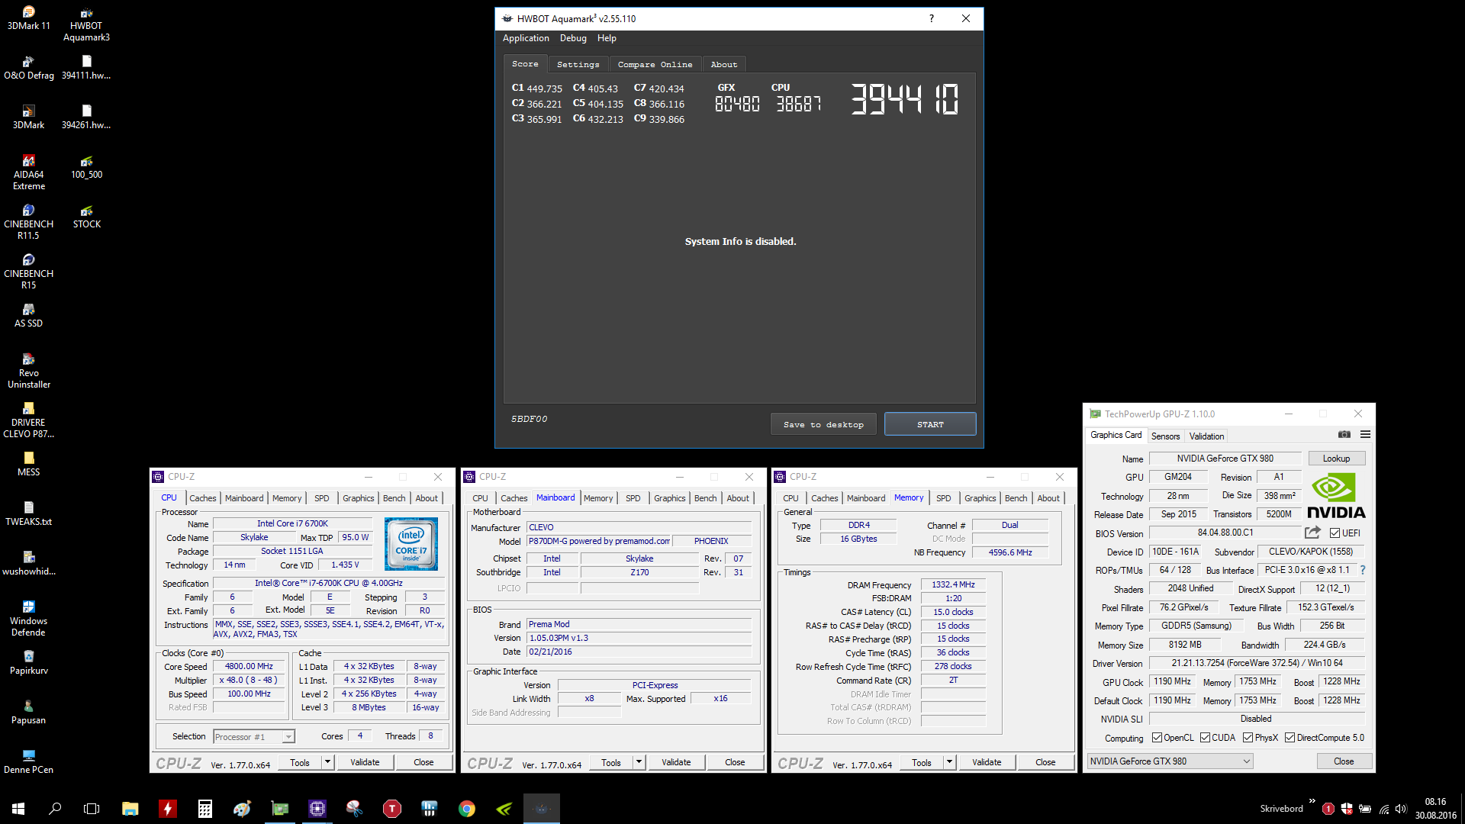
Task: Open NVIDIA GeForce GTX 980 GPU selector dropdown
Action: [x=1170, y=761]
